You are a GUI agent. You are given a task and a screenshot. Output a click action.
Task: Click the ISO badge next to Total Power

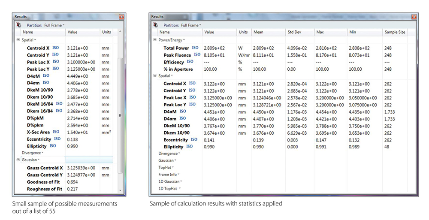pyautogui.click(x=195, y=48)
